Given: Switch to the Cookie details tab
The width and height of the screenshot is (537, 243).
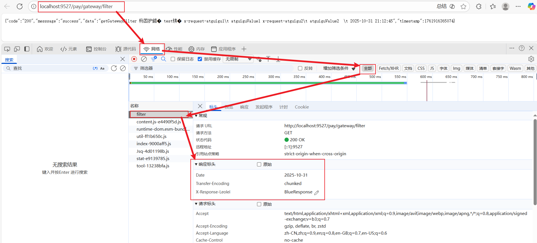Looking at the screenshot, I should (302, 107).
